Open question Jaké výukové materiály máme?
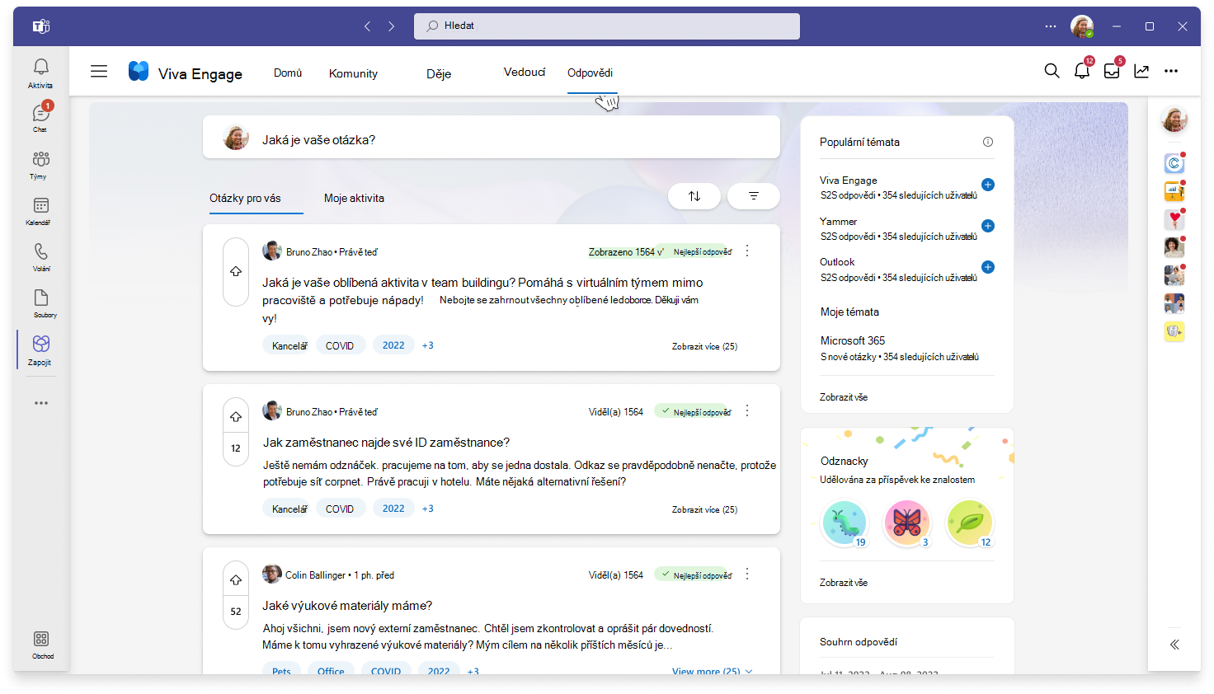Image resolution: width=1214 pixels, height=694 pixels. tap(347, 606)
